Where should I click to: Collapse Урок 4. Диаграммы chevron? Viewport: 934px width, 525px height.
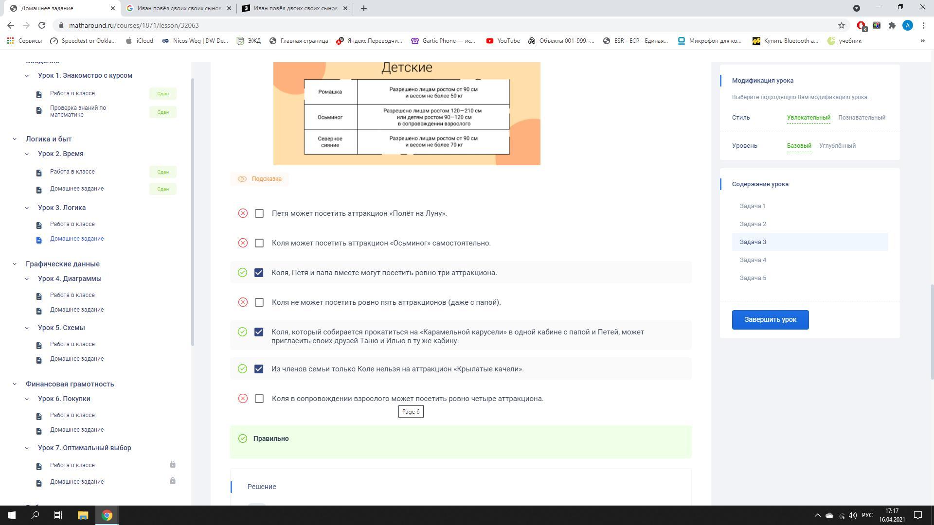coord(27,279)
